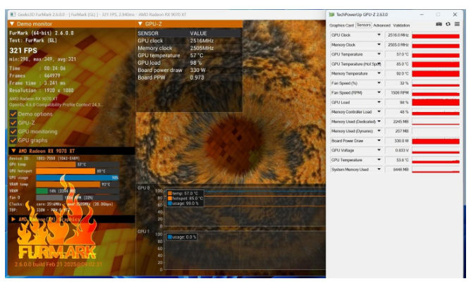Expand the collapsed AMD Radeon Graphics section
Image resolution: width=471 pixels, height=286 pixels.
[13, 219]
